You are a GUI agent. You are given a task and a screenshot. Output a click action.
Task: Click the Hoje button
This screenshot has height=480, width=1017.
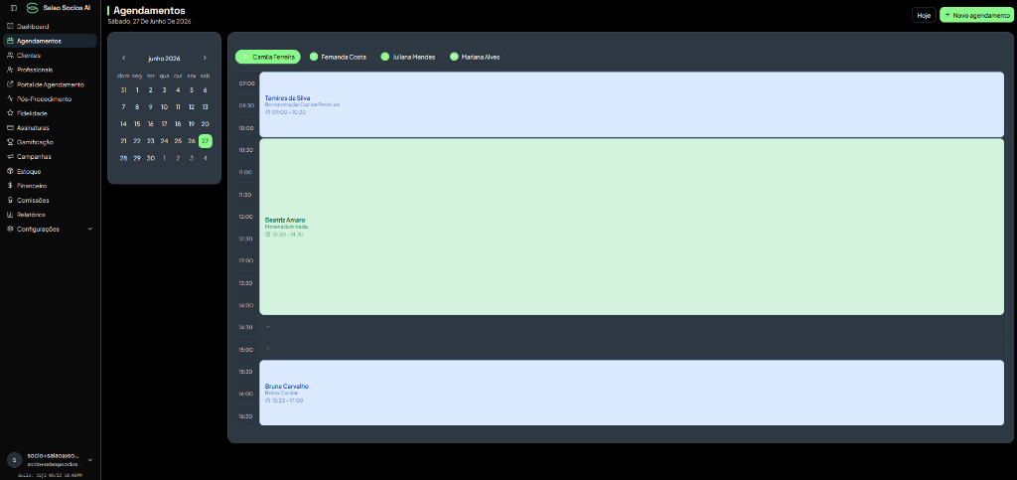click(924, 15)
